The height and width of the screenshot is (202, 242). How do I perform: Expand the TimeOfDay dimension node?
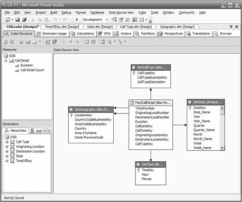click(7, 161)
